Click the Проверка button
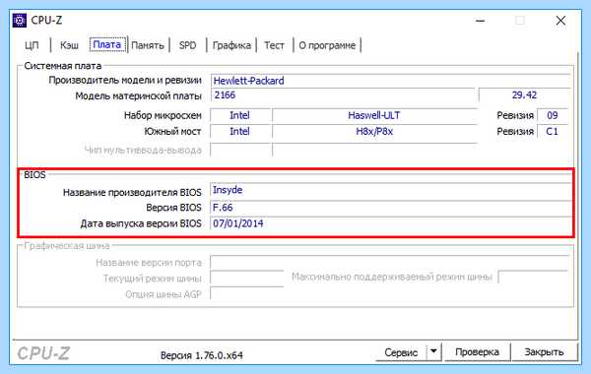Viewport: 591px width, 374px height. [x=477, y=352]
